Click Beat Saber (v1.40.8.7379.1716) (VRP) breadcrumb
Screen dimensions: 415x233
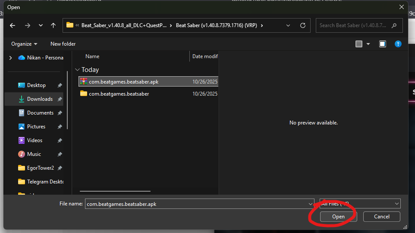(217, 25)
